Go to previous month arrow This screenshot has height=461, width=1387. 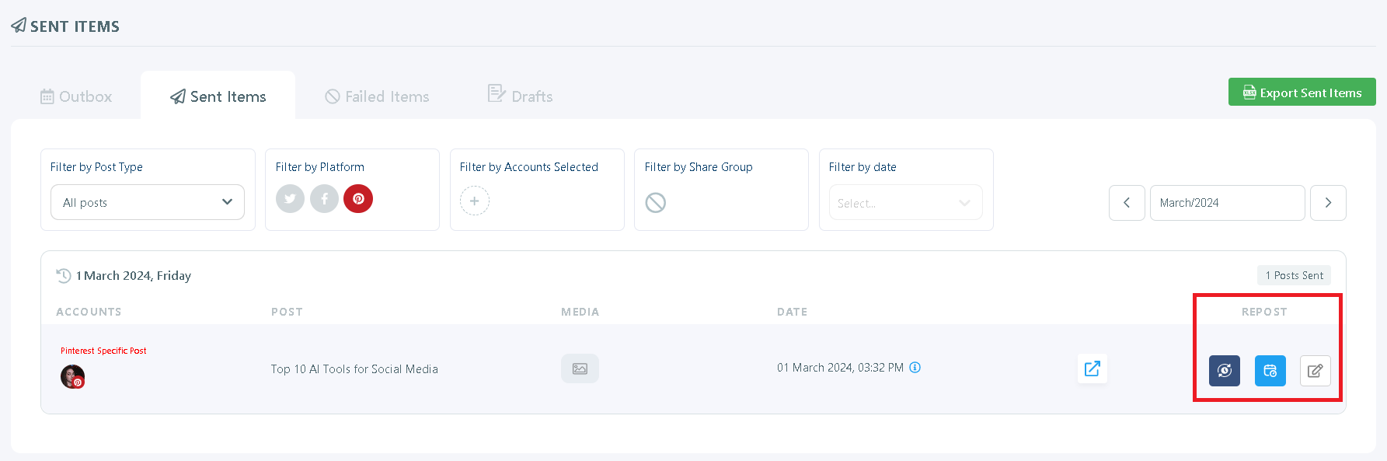[x=1127, y=203]
